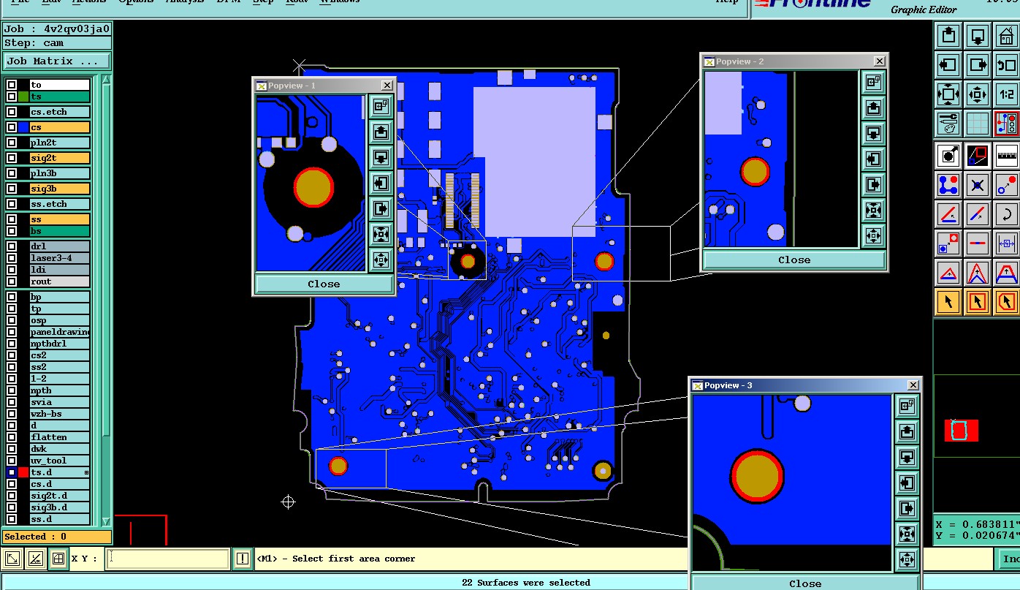1020x590 pixels.
Task: Click the zoom out icon in Popview - 3
Action: coord(907,560)
